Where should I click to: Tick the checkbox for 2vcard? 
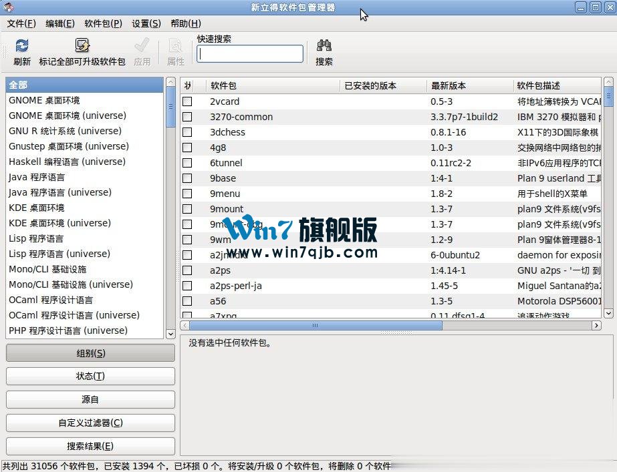tap(187, 101)
